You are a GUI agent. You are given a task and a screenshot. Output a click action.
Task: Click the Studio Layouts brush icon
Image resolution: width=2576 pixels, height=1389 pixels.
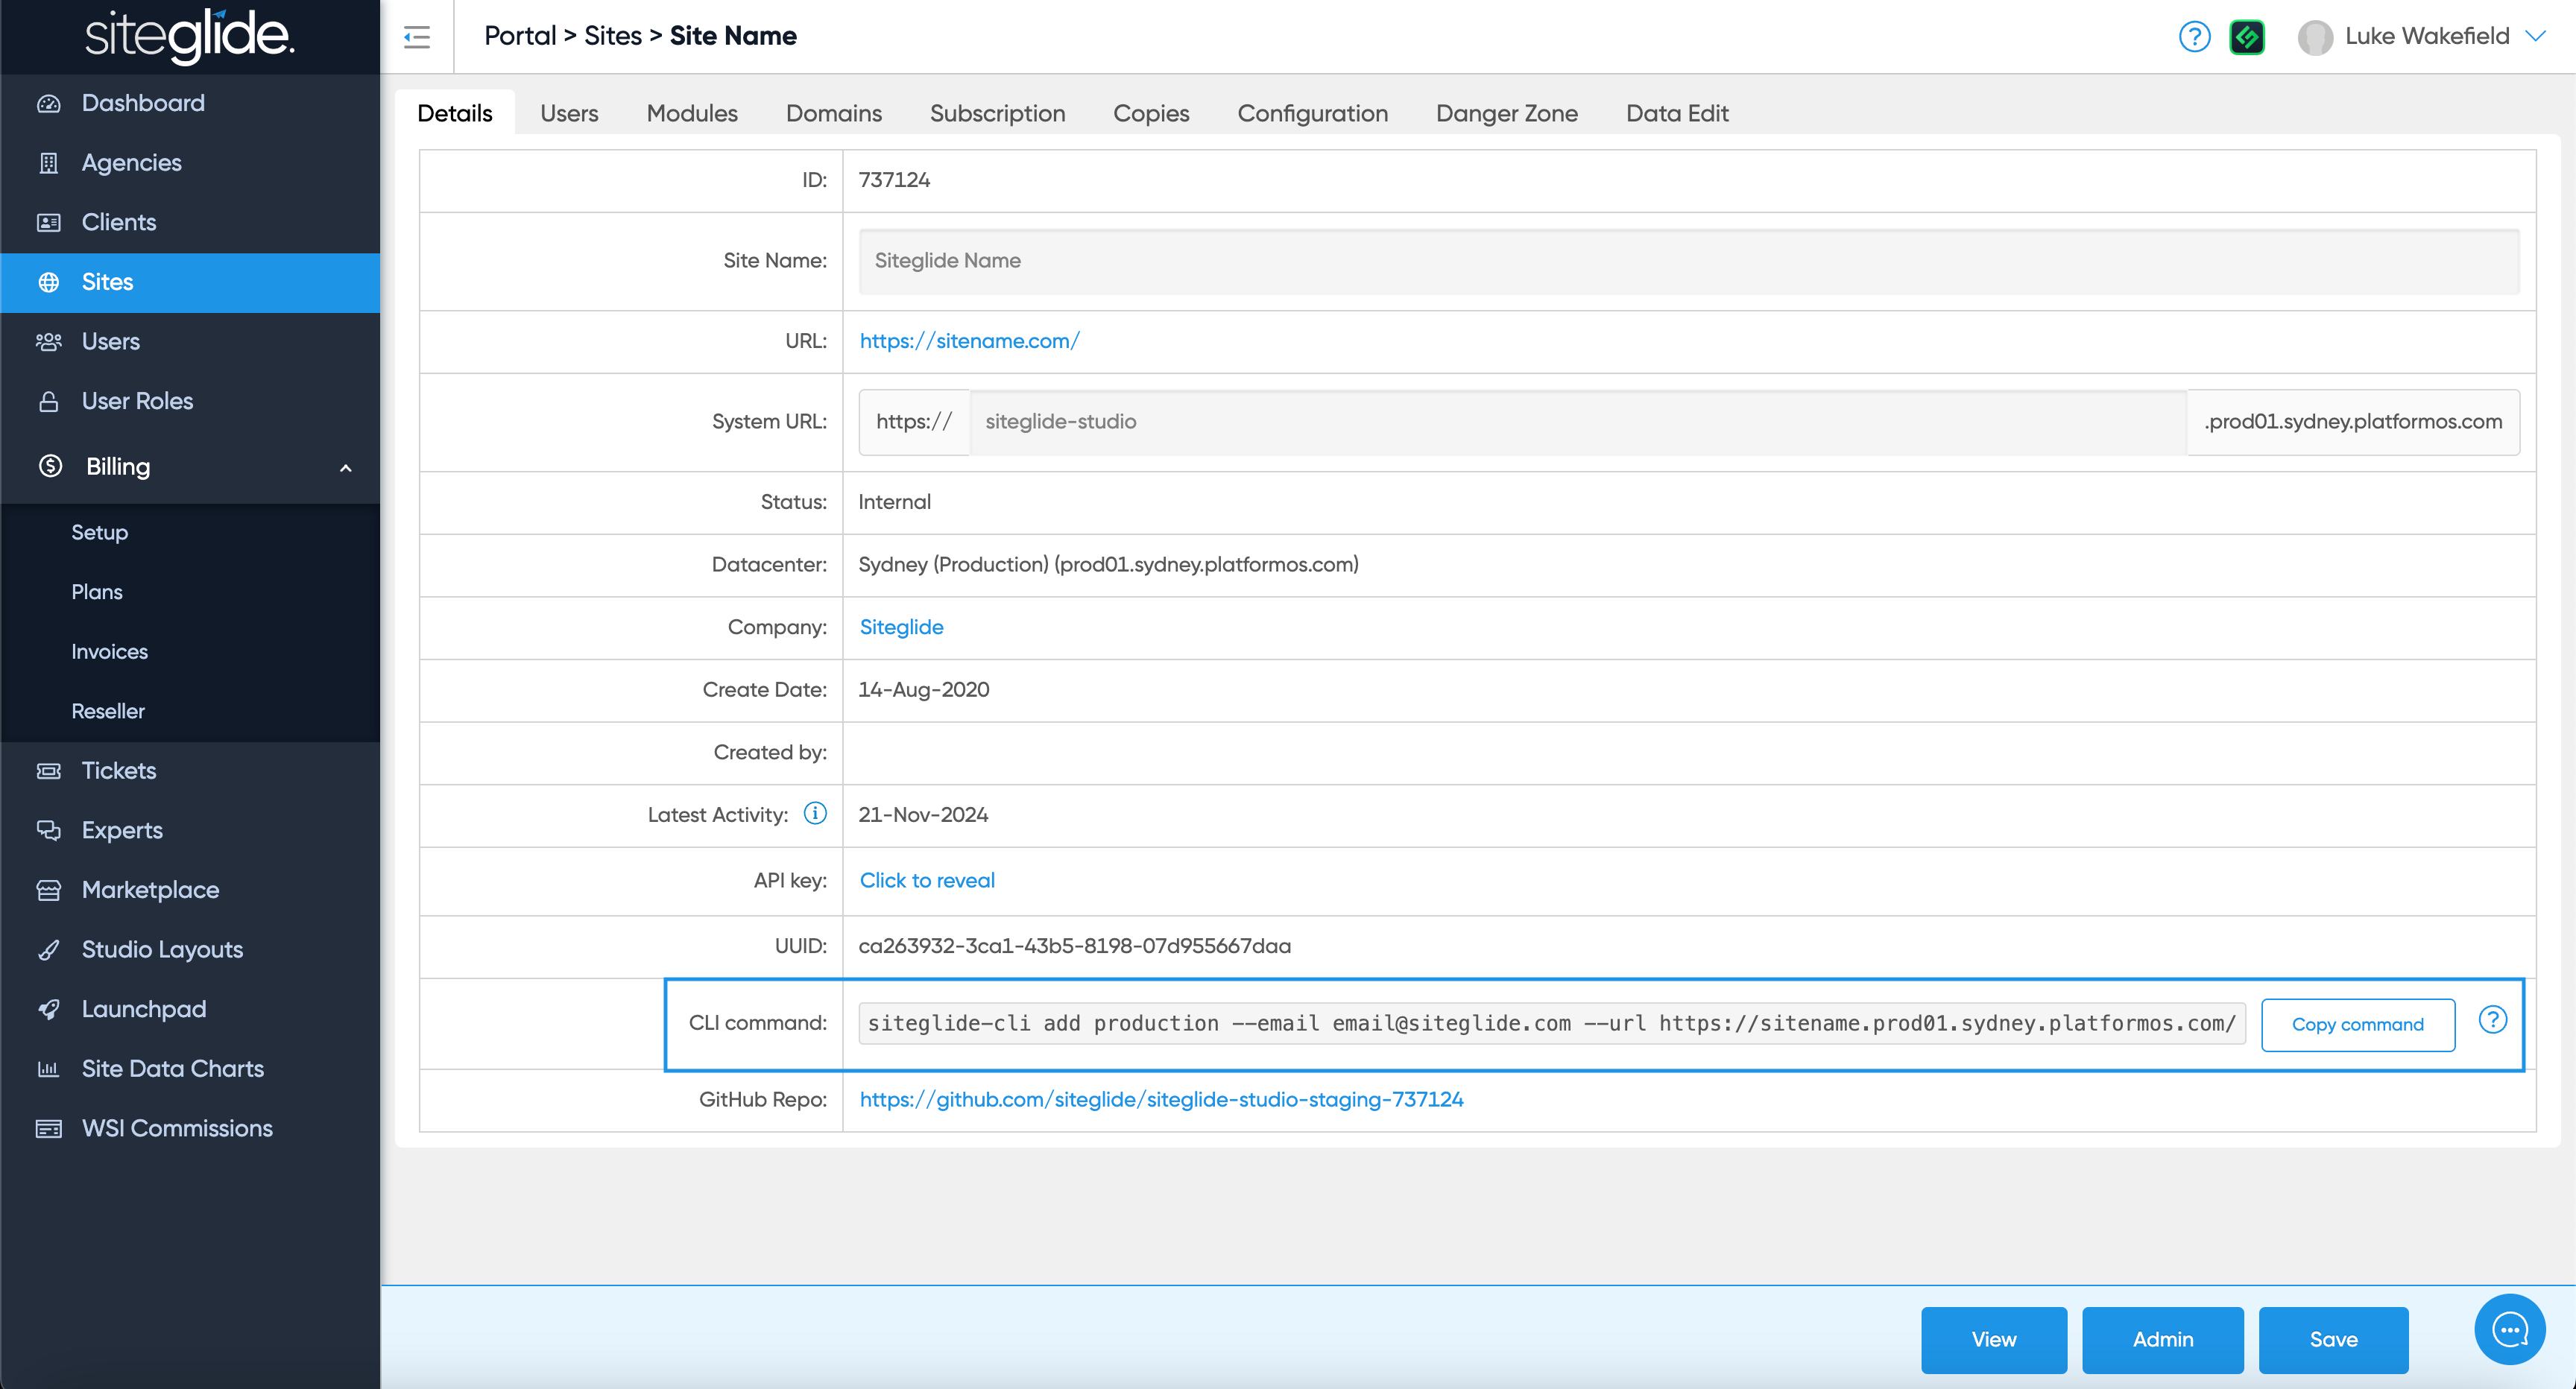click(x=48, y=950)
